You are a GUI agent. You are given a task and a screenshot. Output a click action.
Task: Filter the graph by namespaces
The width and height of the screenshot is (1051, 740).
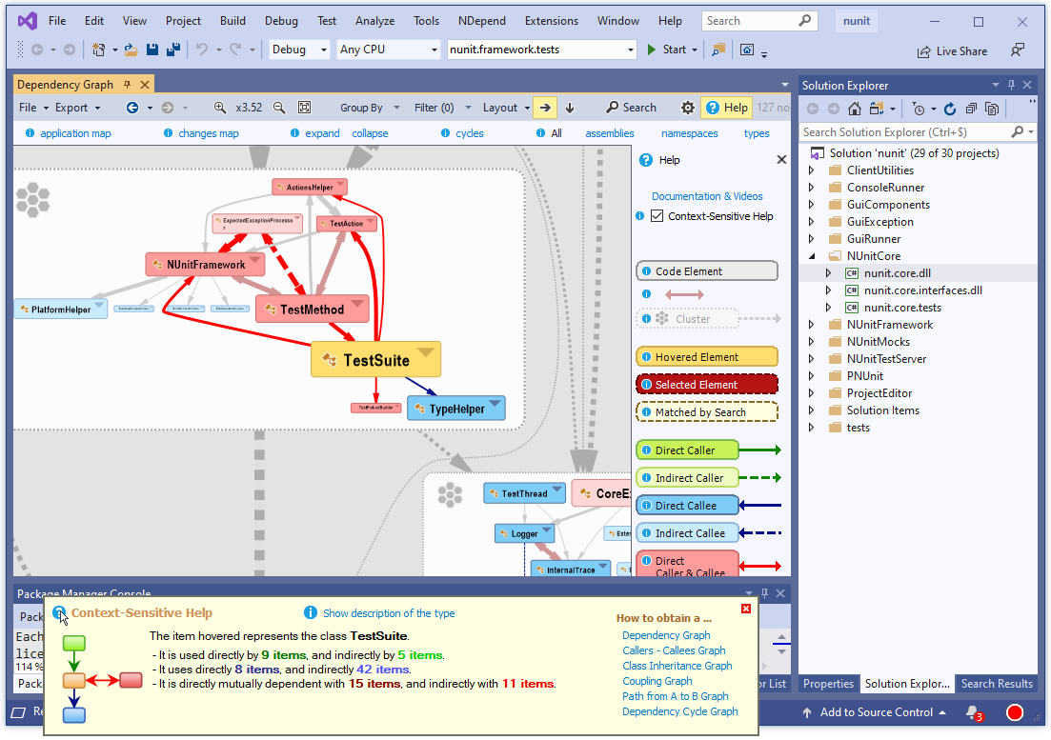689,133
